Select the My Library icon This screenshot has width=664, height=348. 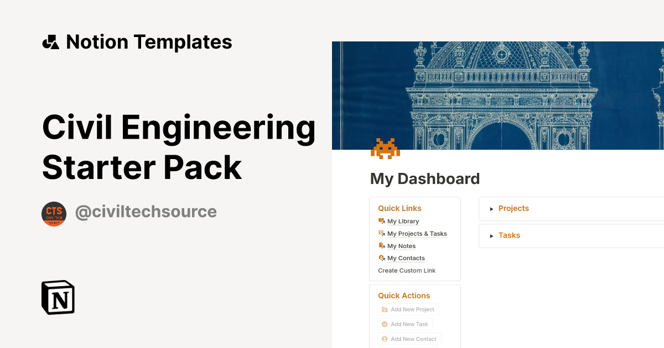click(381, 221)
